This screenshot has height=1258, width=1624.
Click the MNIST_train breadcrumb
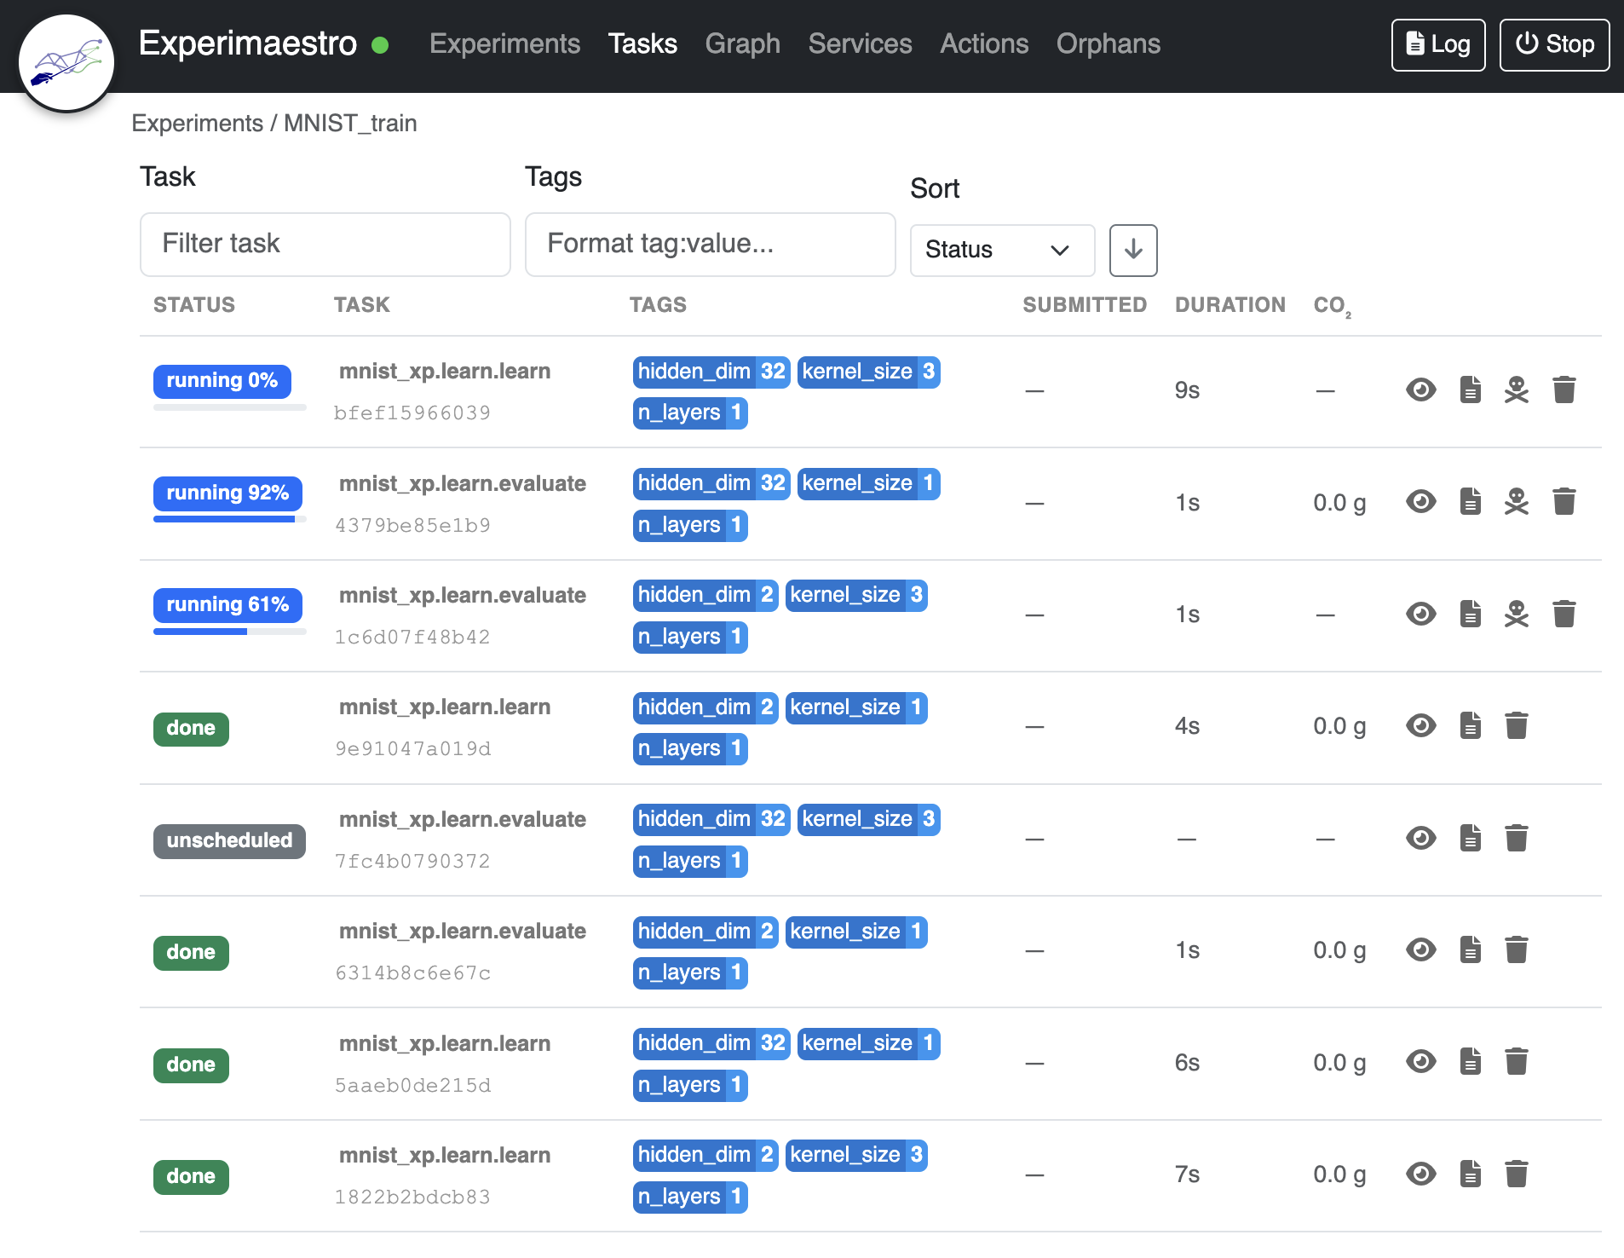pyautogui.click(x=350, y=124)
